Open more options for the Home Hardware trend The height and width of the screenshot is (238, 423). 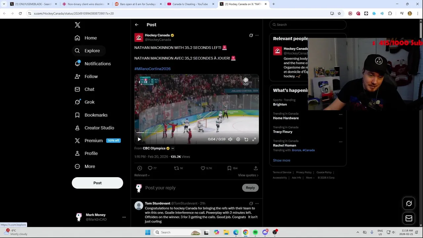(x=340, y=114)
